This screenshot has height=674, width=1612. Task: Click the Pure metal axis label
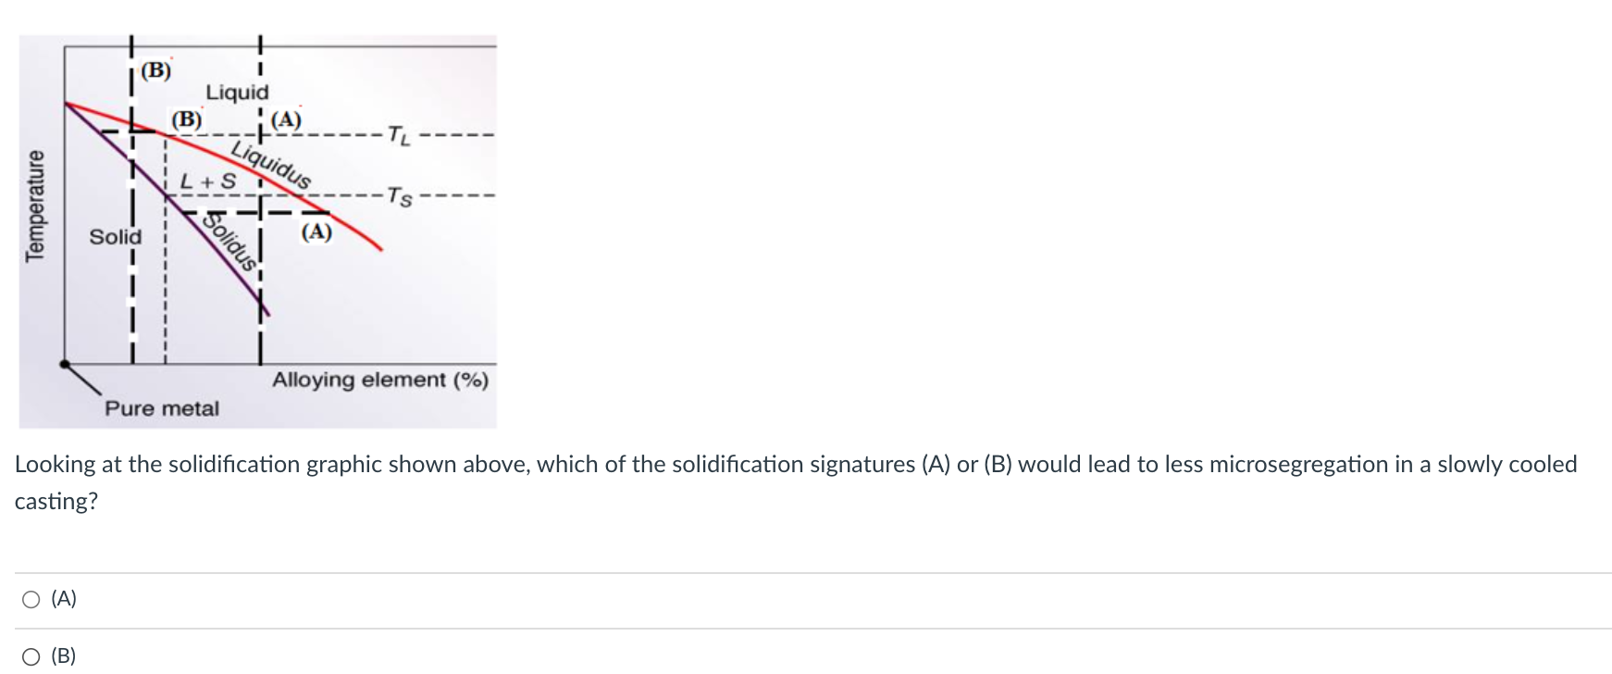pyautogui.click(x=163, y=408)
